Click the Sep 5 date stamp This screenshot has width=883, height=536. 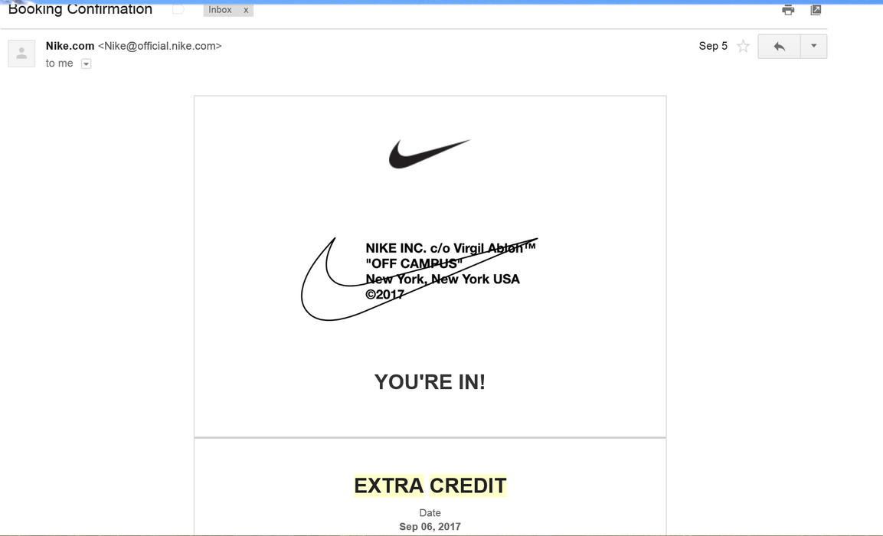coord(713,46)
